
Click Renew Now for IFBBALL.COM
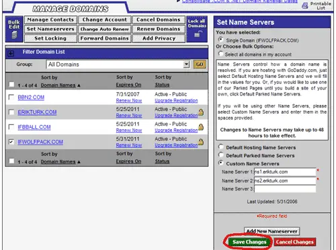(129, 130)
